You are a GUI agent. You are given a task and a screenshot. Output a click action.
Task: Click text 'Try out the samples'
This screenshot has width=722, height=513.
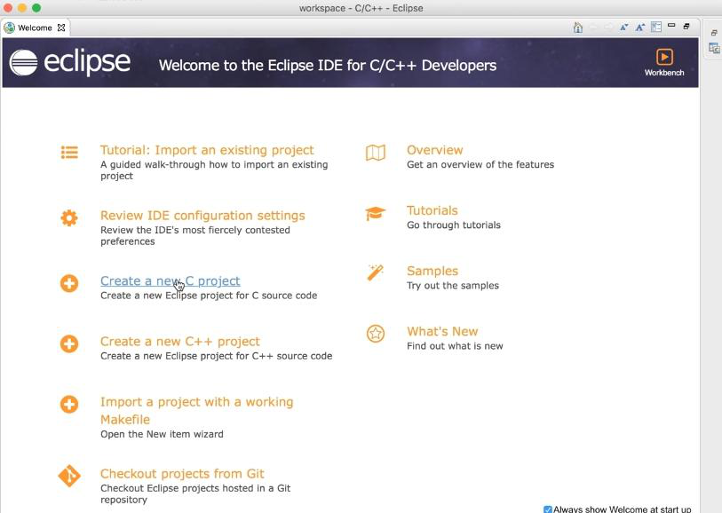(x=453, y=285)
